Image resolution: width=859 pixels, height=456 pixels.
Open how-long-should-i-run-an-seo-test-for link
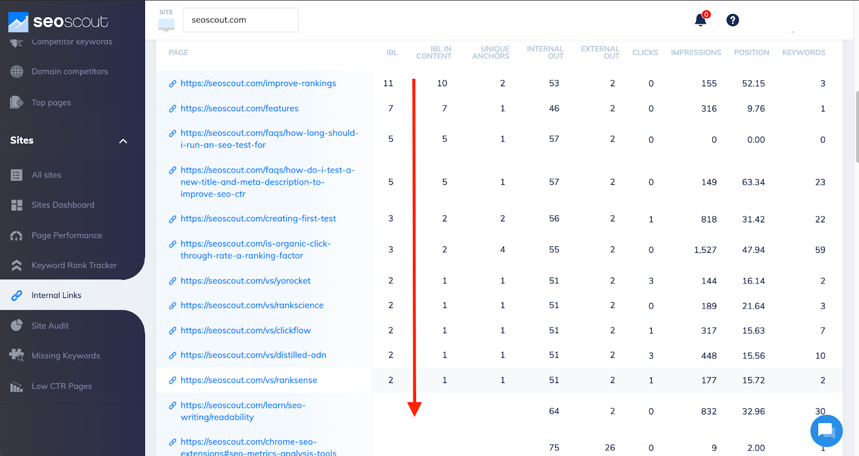pyautogui.click(x=270, y=139)
